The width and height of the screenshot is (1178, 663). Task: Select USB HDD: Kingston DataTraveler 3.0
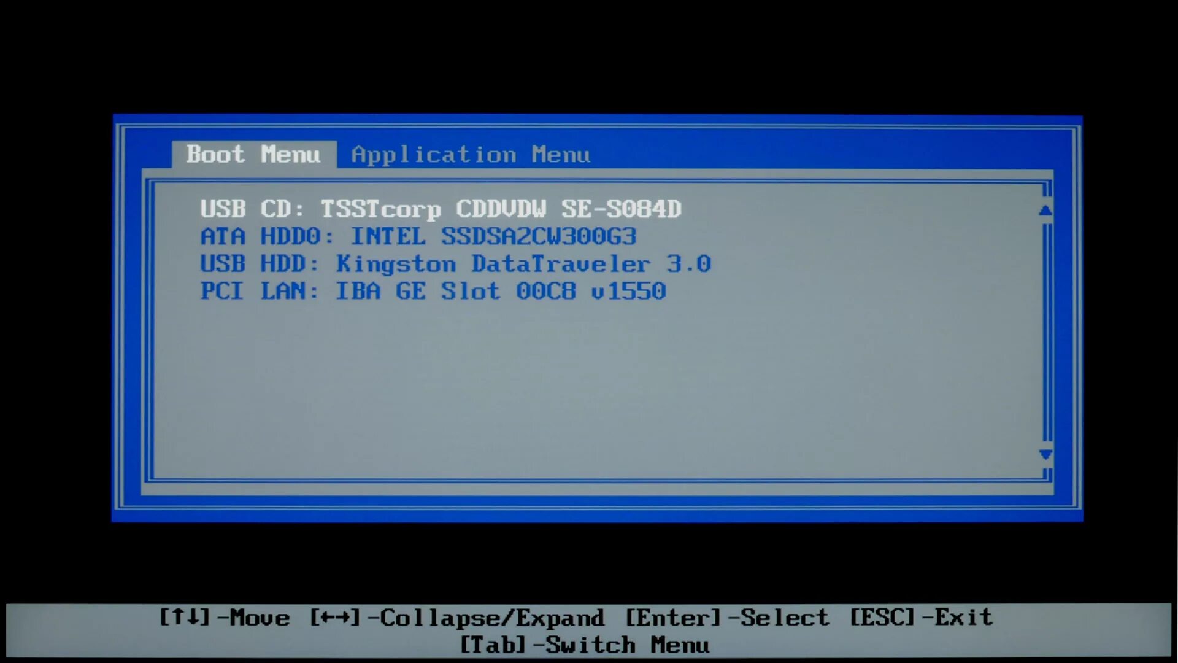(x=454, y=264)
